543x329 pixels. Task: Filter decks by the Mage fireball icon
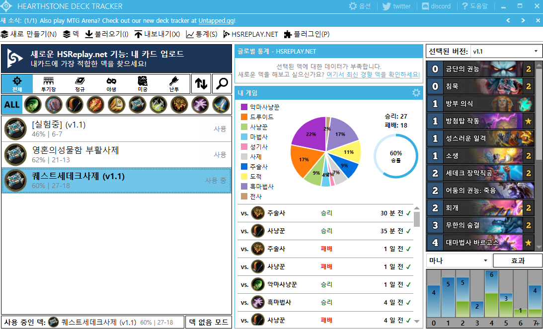[95, 105]
